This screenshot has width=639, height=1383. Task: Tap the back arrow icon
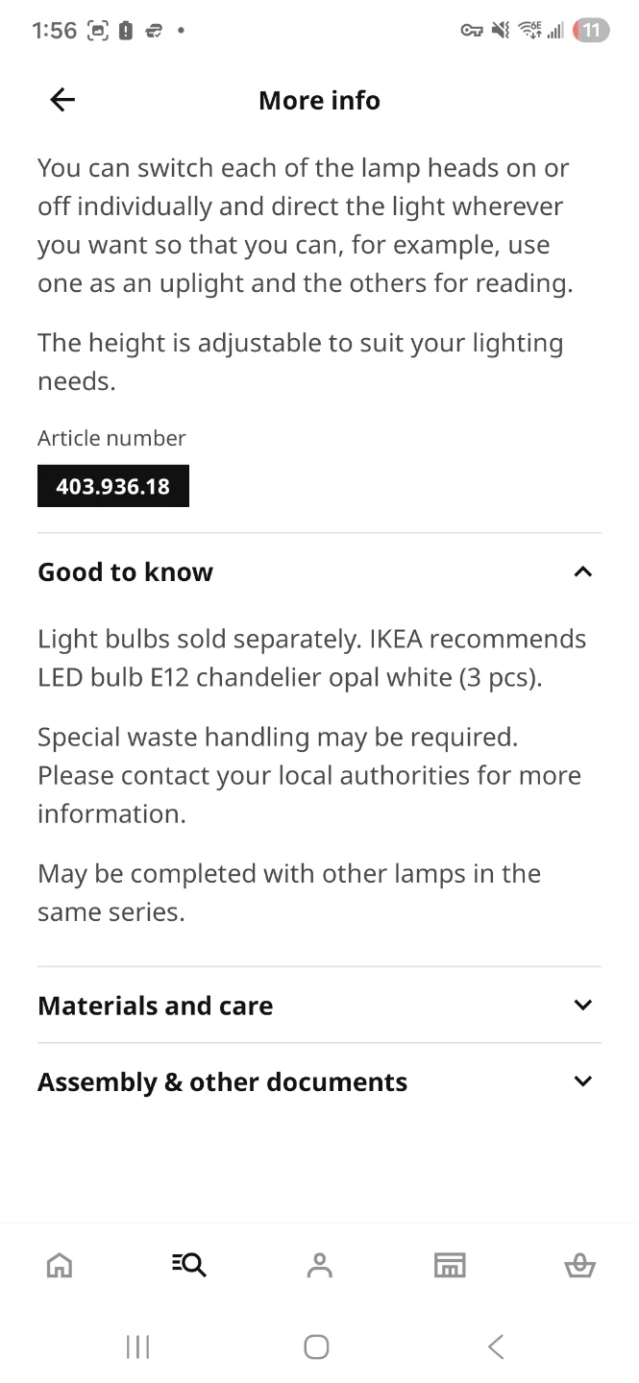(62, 100)
